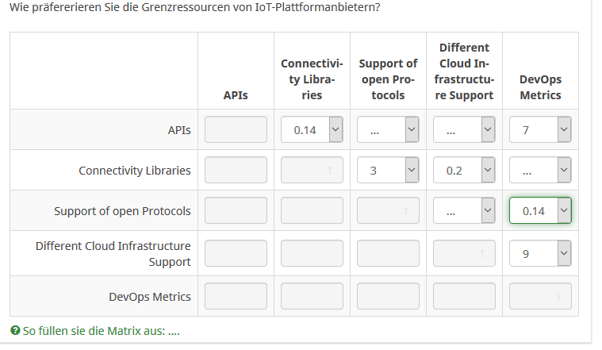
Task: Open APIs vs Support of open Protocols dropdown
Action: click(388, 129)
